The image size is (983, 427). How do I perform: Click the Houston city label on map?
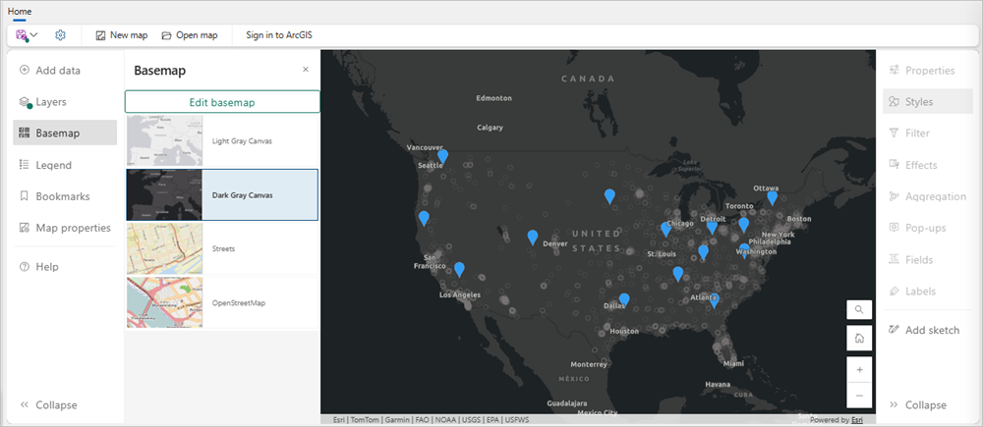(624, 331)
